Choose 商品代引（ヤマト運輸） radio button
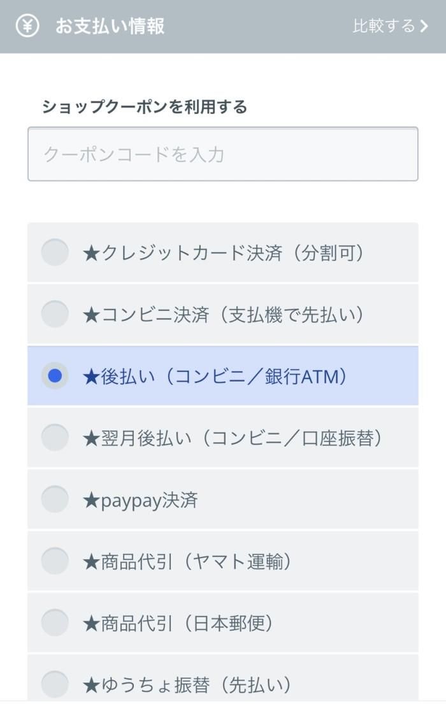The image size is (446, 704). coord(55,561)
